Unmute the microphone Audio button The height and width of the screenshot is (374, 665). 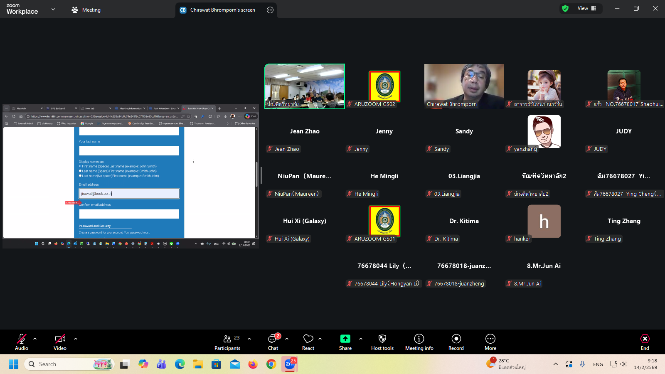point(22,342)
